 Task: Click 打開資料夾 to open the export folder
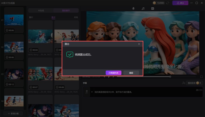tap(114, 73)
